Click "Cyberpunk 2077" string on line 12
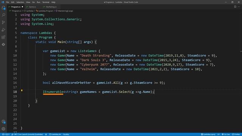This screenshot has width=242, height=136. point(95,65)
